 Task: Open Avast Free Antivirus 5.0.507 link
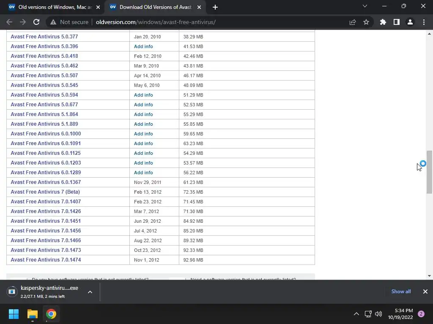(x=44, y=75)
